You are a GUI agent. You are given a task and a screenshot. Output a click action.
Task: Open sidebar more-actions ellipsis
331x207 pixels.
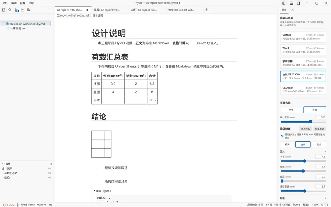point(50,10)
